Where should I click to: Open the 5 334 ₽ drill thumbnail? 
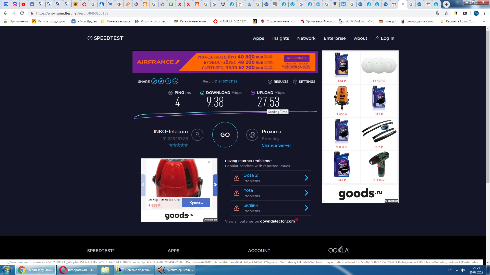[379, 167]
